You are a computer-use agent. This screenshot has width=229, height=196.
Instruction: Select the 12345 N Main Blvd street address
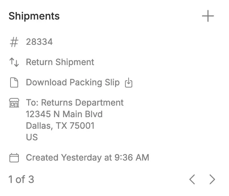click(x=64, y=114)
